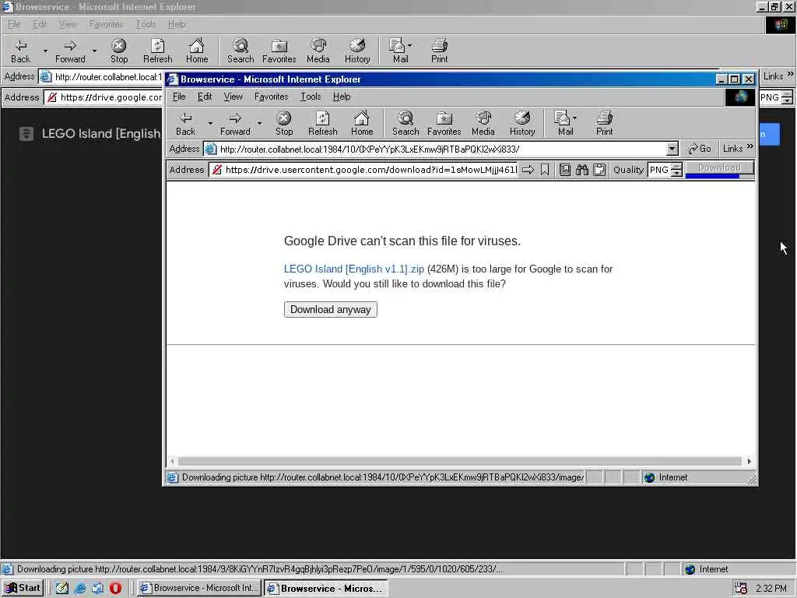Click drive.usercontent.google.com URL field
This screenshot has width=797, height=598.
tap(364, 170)
